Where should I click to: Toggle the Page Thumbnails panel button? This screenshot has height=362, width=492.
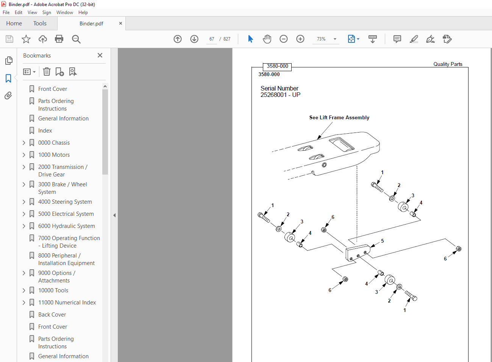(x=8, y=61)
